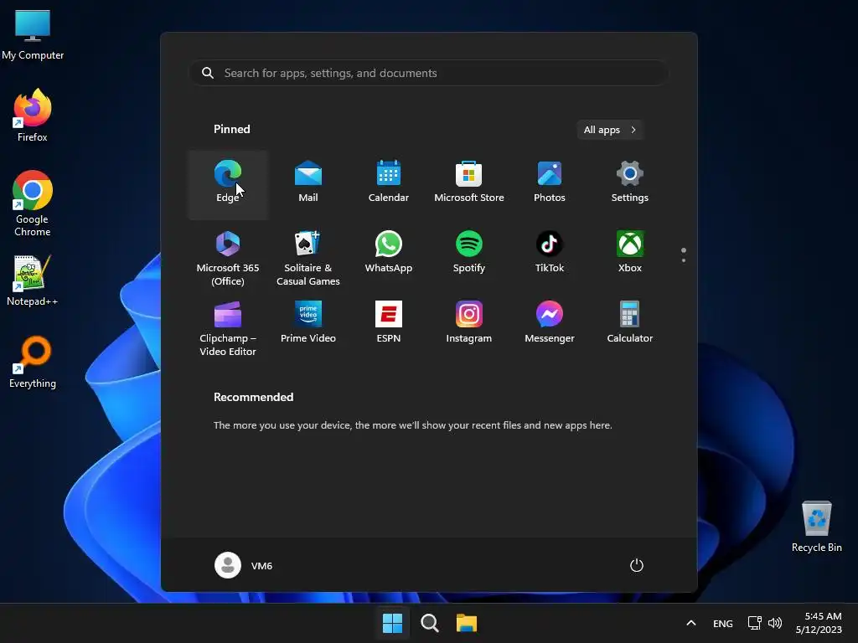Open taskbar Search magnifier
The height and width of the screenshot is (643, 858).
(x=430, y=623)
